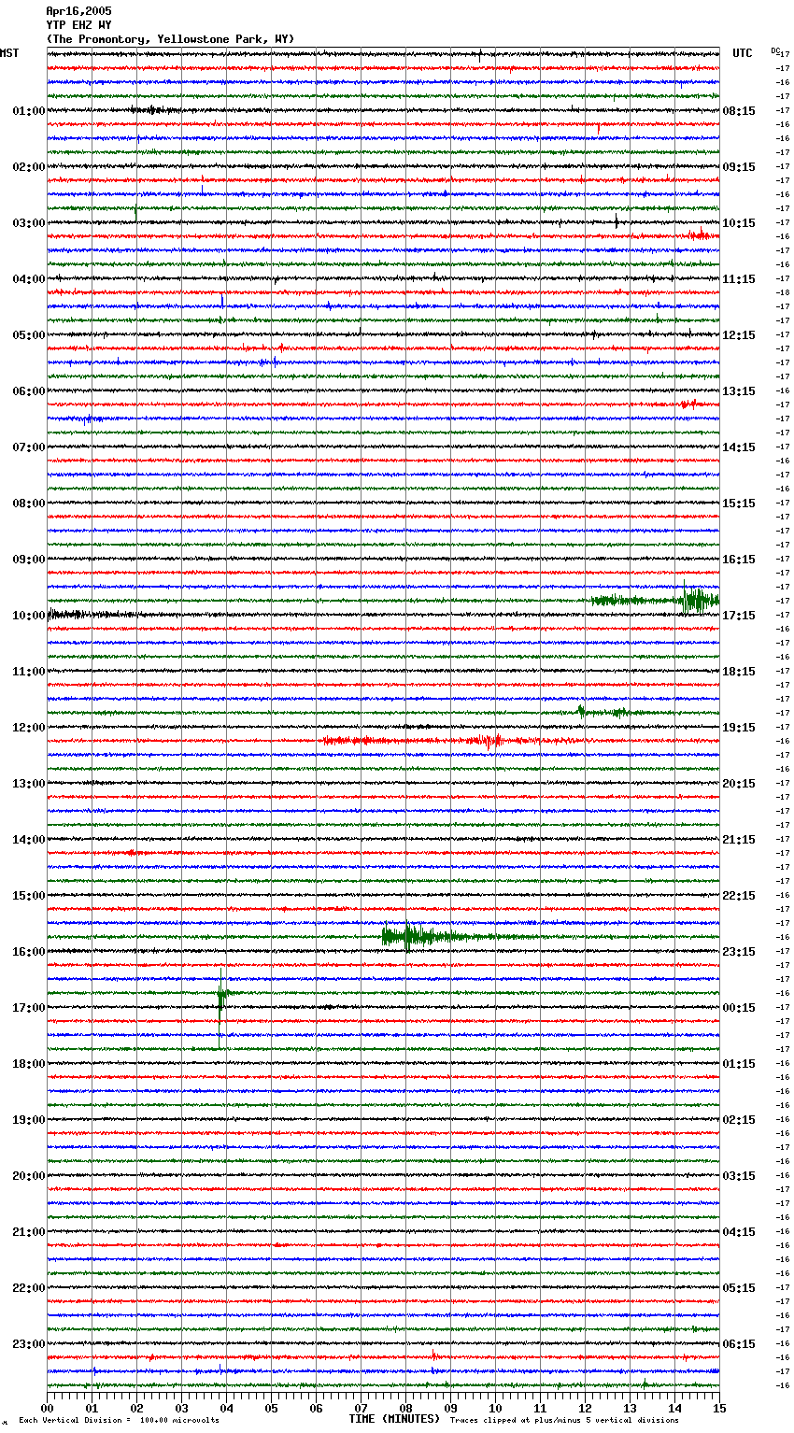Click the 00 tick on the bottom minutes axis
This screenshot has width=794, height=1433.
(x=48, y=1408)
